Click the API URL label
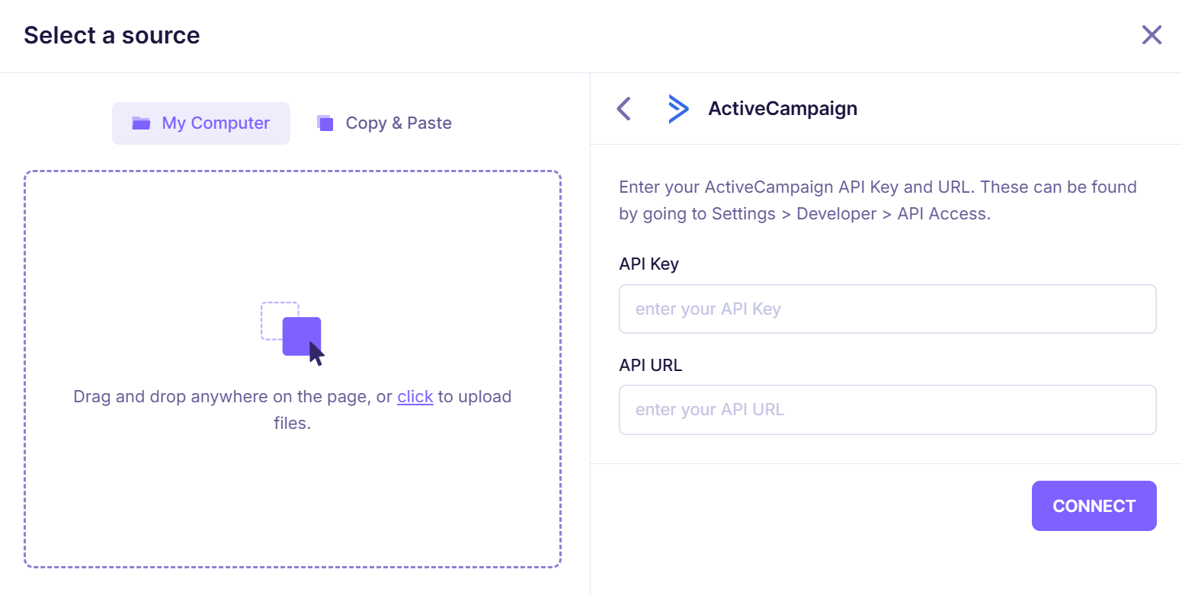Image resolution: width=1182 pixels, height=595 pixels. (x=651, y=365)
